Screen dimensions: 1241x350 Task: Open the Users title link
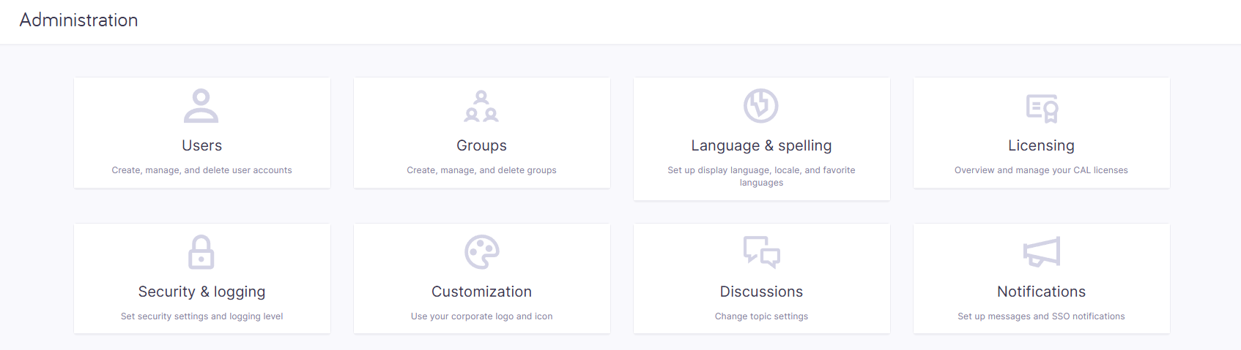(201, 145)
